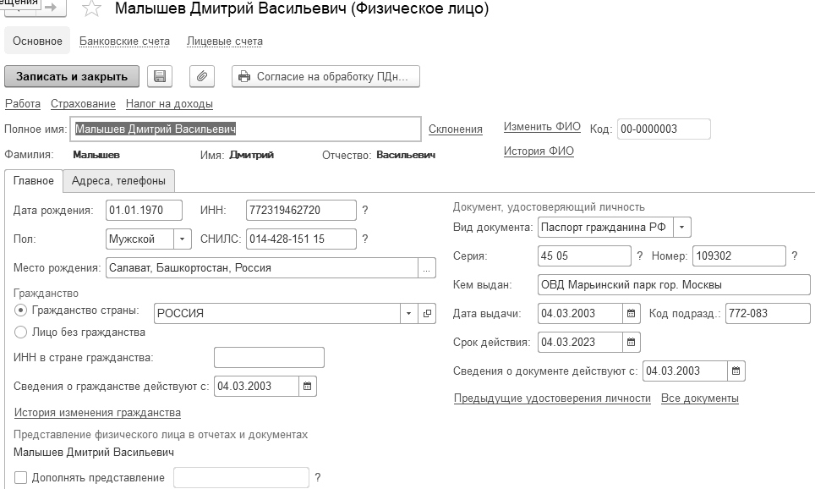
Task: Select Гражданство страны radio button
Action: point(20,310)
